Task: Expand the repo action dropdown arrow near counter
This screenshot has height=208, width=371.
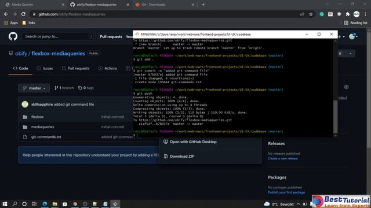Action: 350,54
